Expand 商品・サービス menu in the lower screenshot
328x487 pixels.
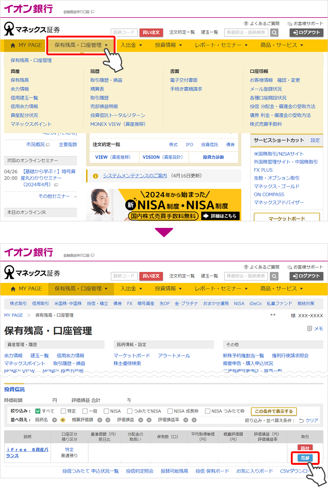(x=282, y=289)
